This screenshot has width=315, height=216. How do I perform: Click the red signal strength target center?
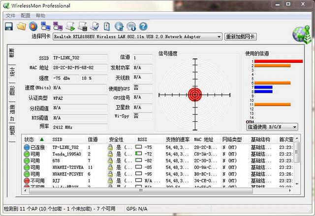coord(195,95)
